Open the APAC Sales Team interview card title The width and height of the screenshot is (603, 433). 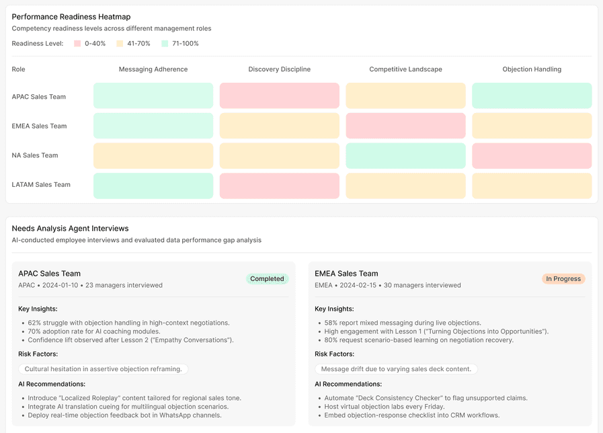pos(50,274)
